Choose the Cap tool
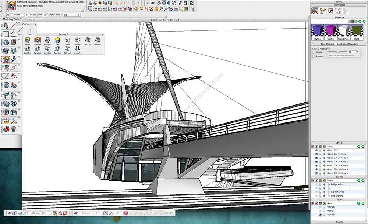368x224 pixels. pyautogui.click(x=57, y=40)
